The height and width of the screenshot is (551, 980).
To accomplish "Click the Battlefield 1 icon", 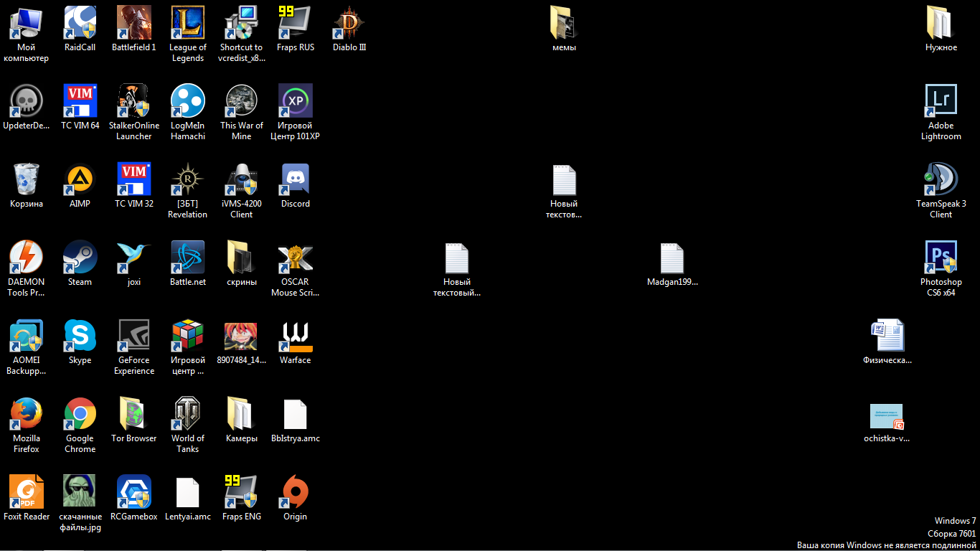I will click(x=134, y=23).
